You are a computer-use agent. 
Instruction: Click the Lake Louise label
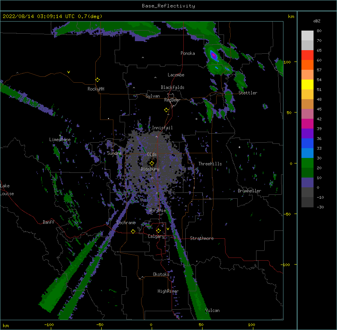tap(7, 190)
